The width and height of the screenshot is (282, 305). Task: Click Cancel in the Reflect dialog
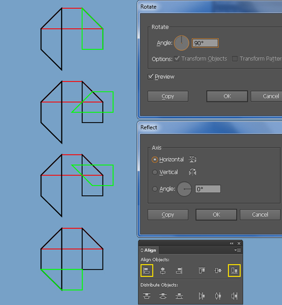click(x=260, y=214)
